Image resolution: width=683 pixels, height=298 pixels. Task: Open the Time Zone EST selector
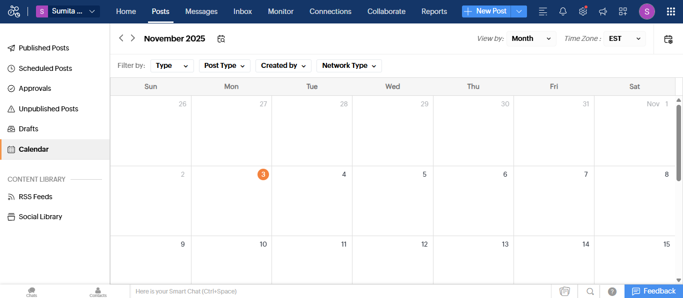pos(624,38)
